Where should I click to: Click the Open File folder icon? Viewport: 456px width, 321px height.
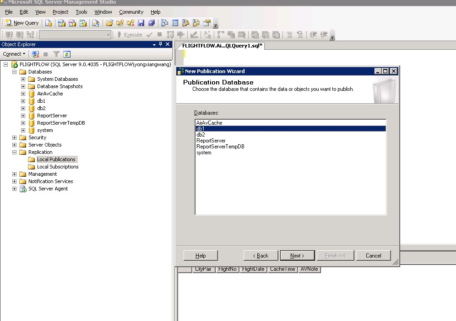coord(109,23)
